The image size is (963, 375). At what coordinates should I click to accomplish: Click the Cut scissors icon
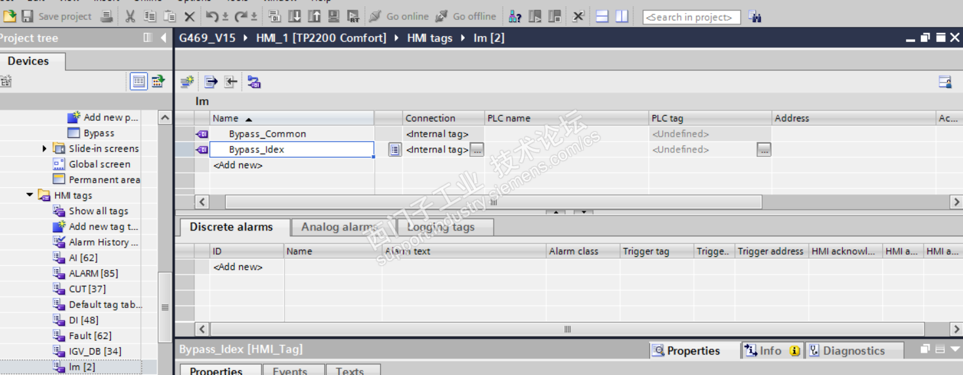[130, 16]
